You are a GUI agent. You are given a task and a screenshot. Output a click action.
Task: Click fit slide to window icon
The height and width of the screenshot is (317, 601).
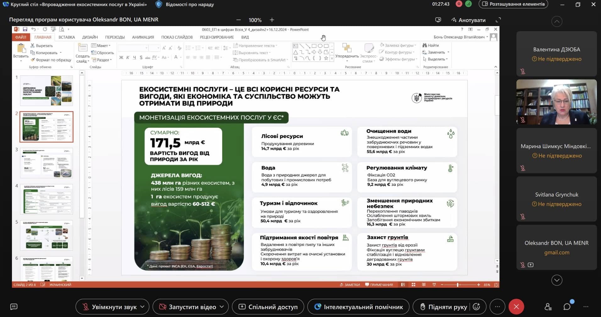point(496,285)
